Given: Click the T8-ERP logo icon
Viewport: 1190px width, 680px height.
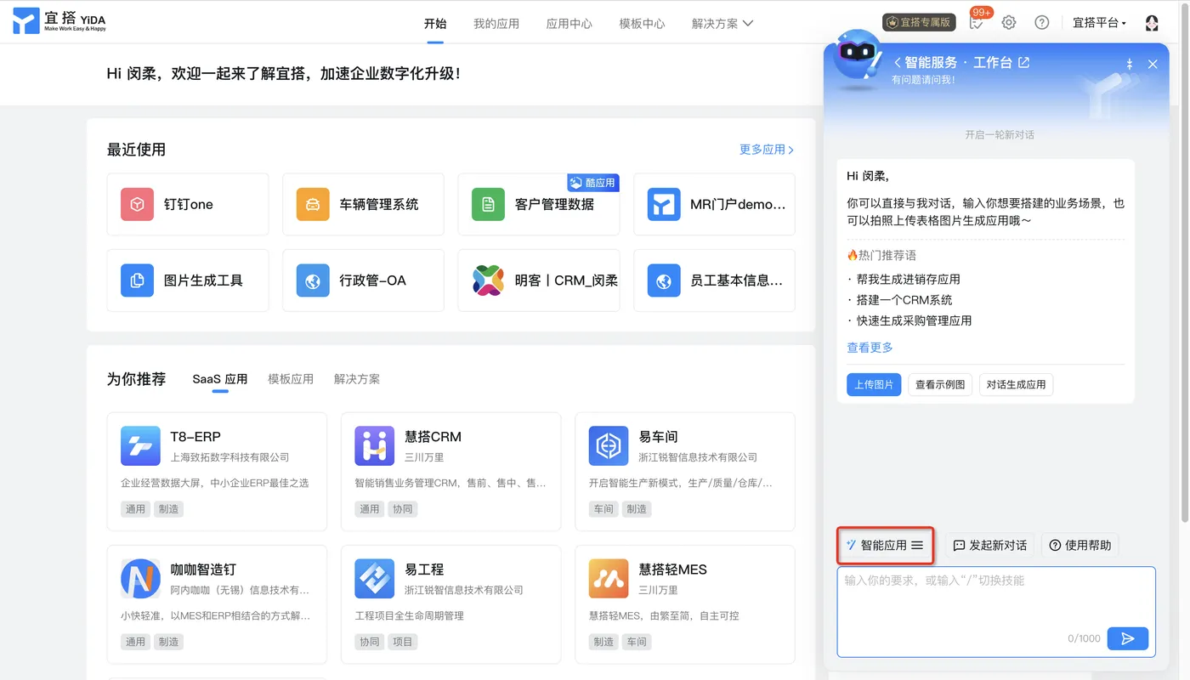Looking at the screenshot, I should [x=140, y=446].
